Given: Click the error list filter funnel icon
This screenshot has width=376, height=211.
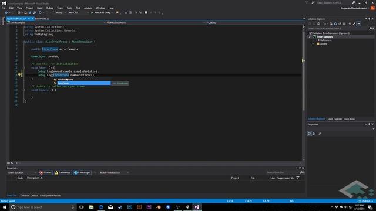Looking at the screenshot, I should coord(298,178).
